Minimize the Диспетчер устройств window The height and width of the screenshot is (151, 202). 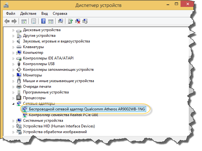[168, 4]
